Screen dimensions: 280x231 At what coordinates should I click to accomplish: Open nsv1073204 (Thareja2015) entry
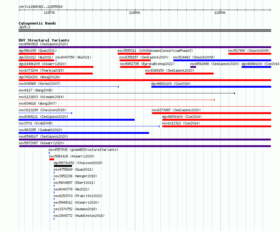tap(42, 70)
